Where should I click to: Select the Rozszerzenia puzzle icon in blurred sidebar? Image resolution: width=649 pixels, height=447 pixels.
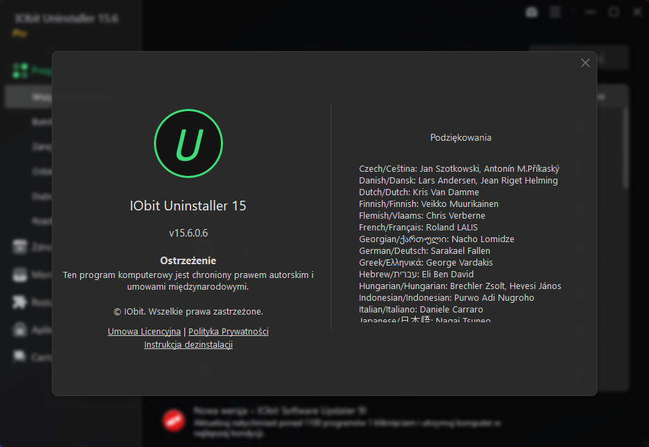pos(19,302)
